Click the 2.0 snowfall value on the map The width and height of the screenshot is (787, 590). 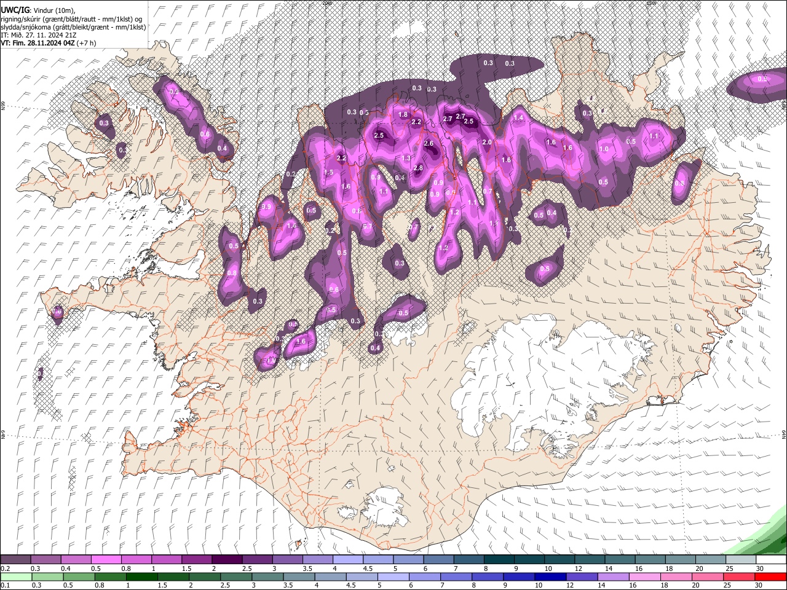[487, 142]
